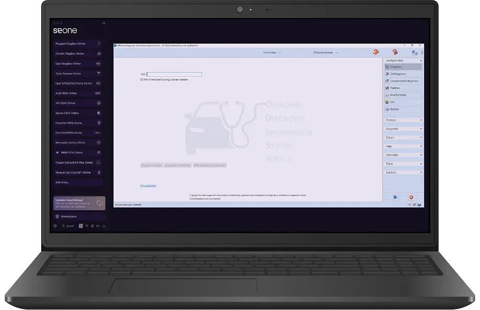Click the Tesla logo icon in sidebar
The image size is (480, 310).
[x=98, y=74]
